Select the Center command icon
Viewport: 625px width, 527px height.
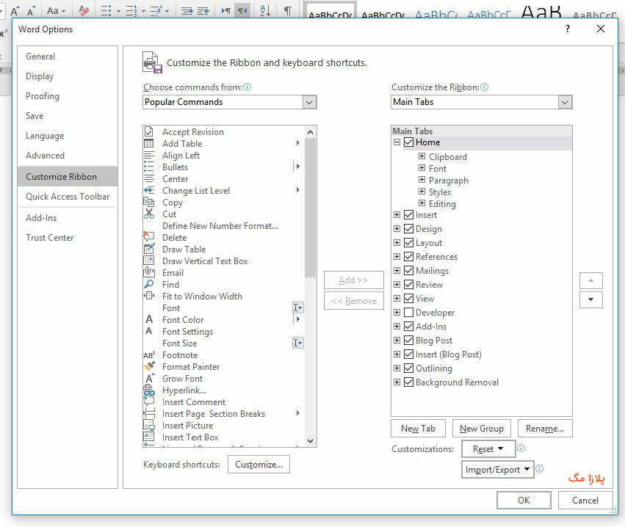pyautogui.click(x=148, y=179)
